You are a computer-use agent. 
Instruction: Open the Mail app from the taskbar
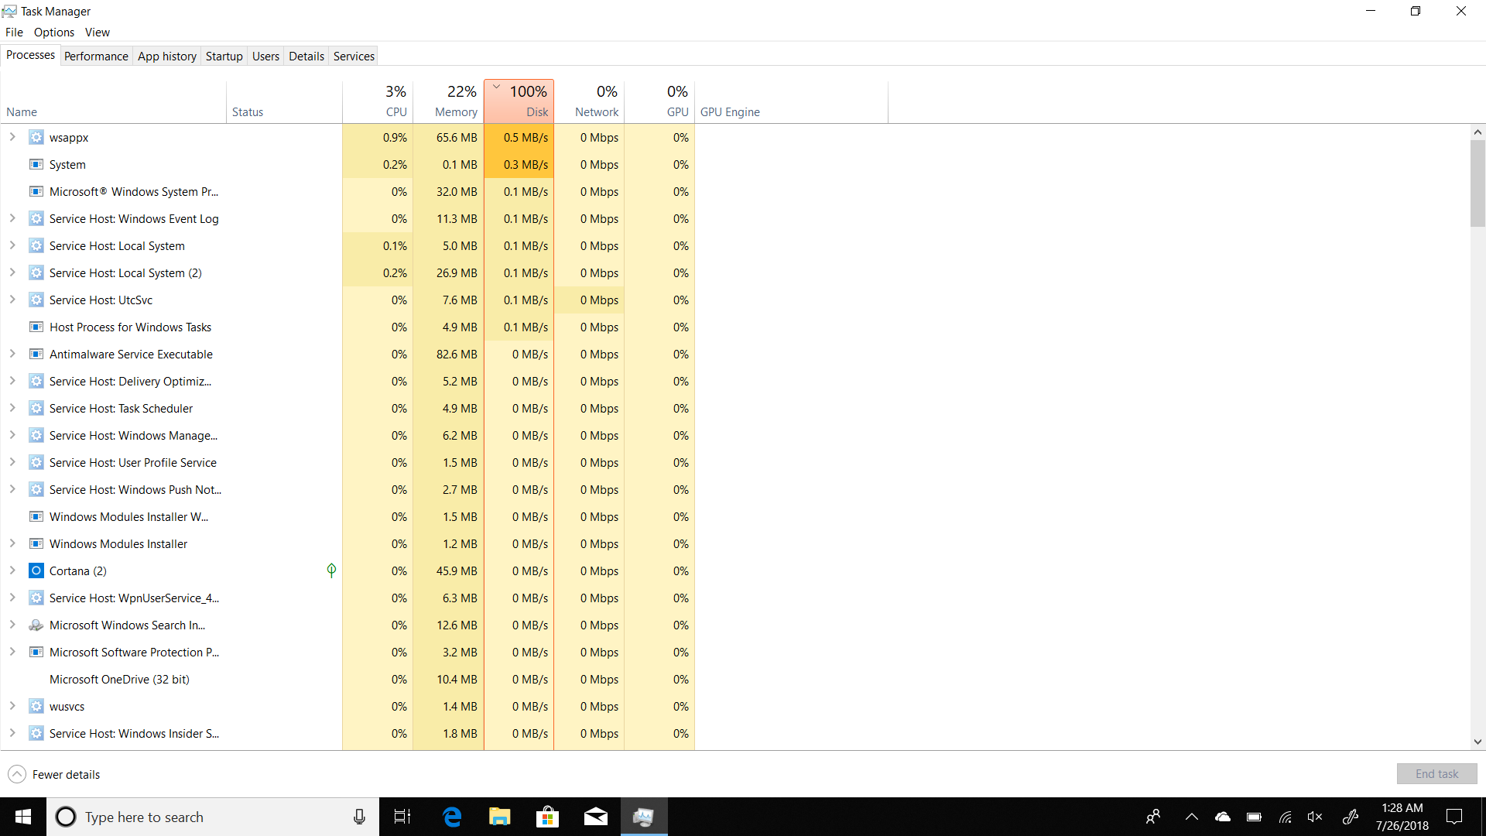tap(595, 817)
